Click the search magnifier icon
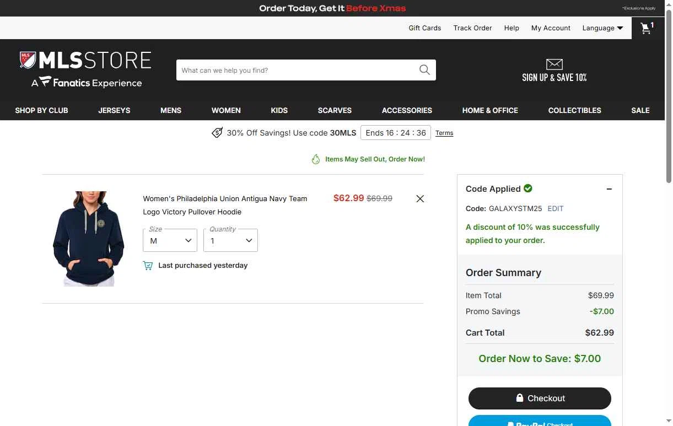The width and height of the screenshot is (673, 426). coord(424,70)
